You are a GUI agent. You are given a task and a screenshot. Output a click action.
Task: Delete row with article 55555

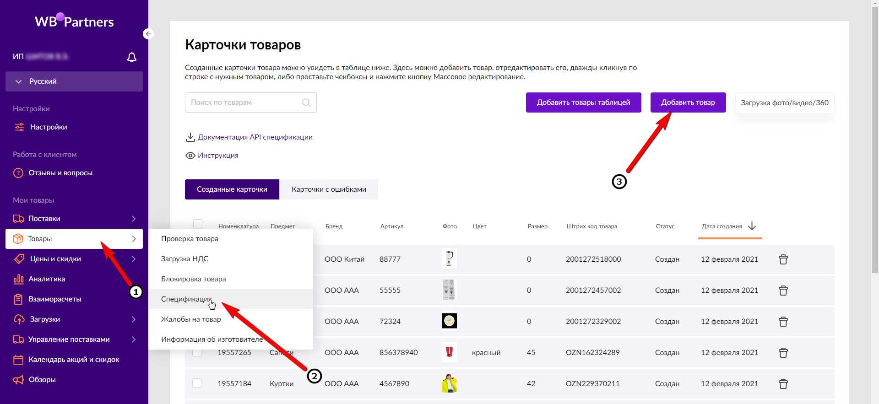point(783,291)
